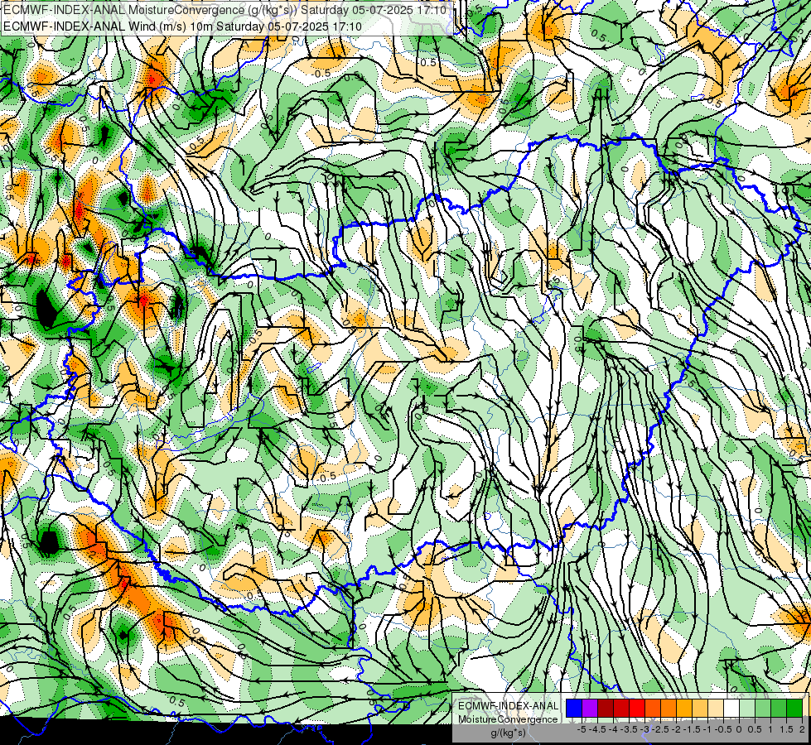Click the MoistureConvergence title line at top
The width and height of the screenshot is (811, 745).
click(x=225, y=10)
